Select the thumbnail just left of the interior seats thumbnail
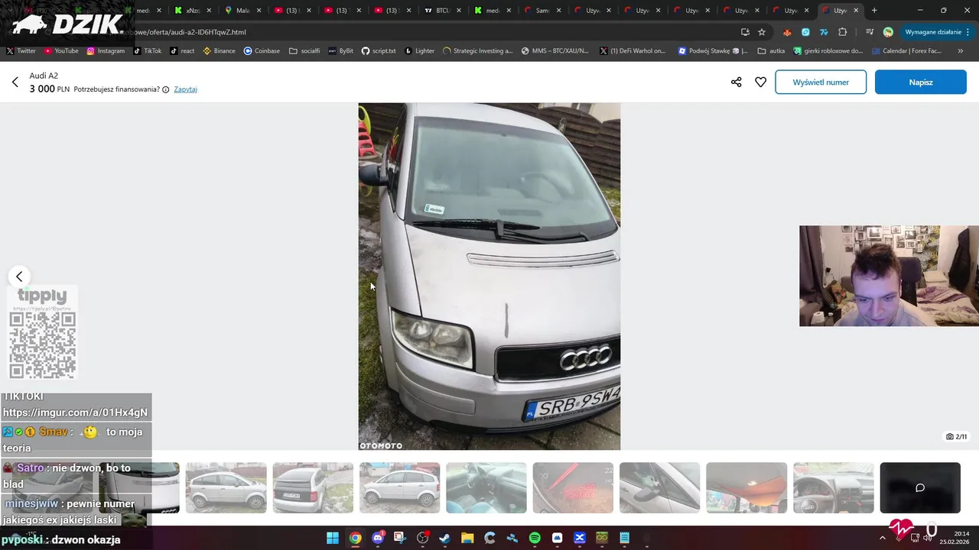979x550 pixels. tap(399, 487)
